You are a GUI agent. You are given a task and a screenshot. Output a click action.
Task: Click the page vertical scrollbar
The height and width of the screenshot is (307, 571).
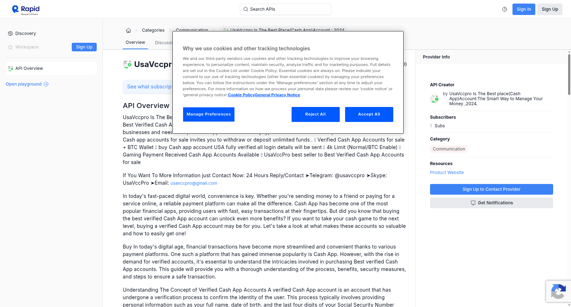569,74
